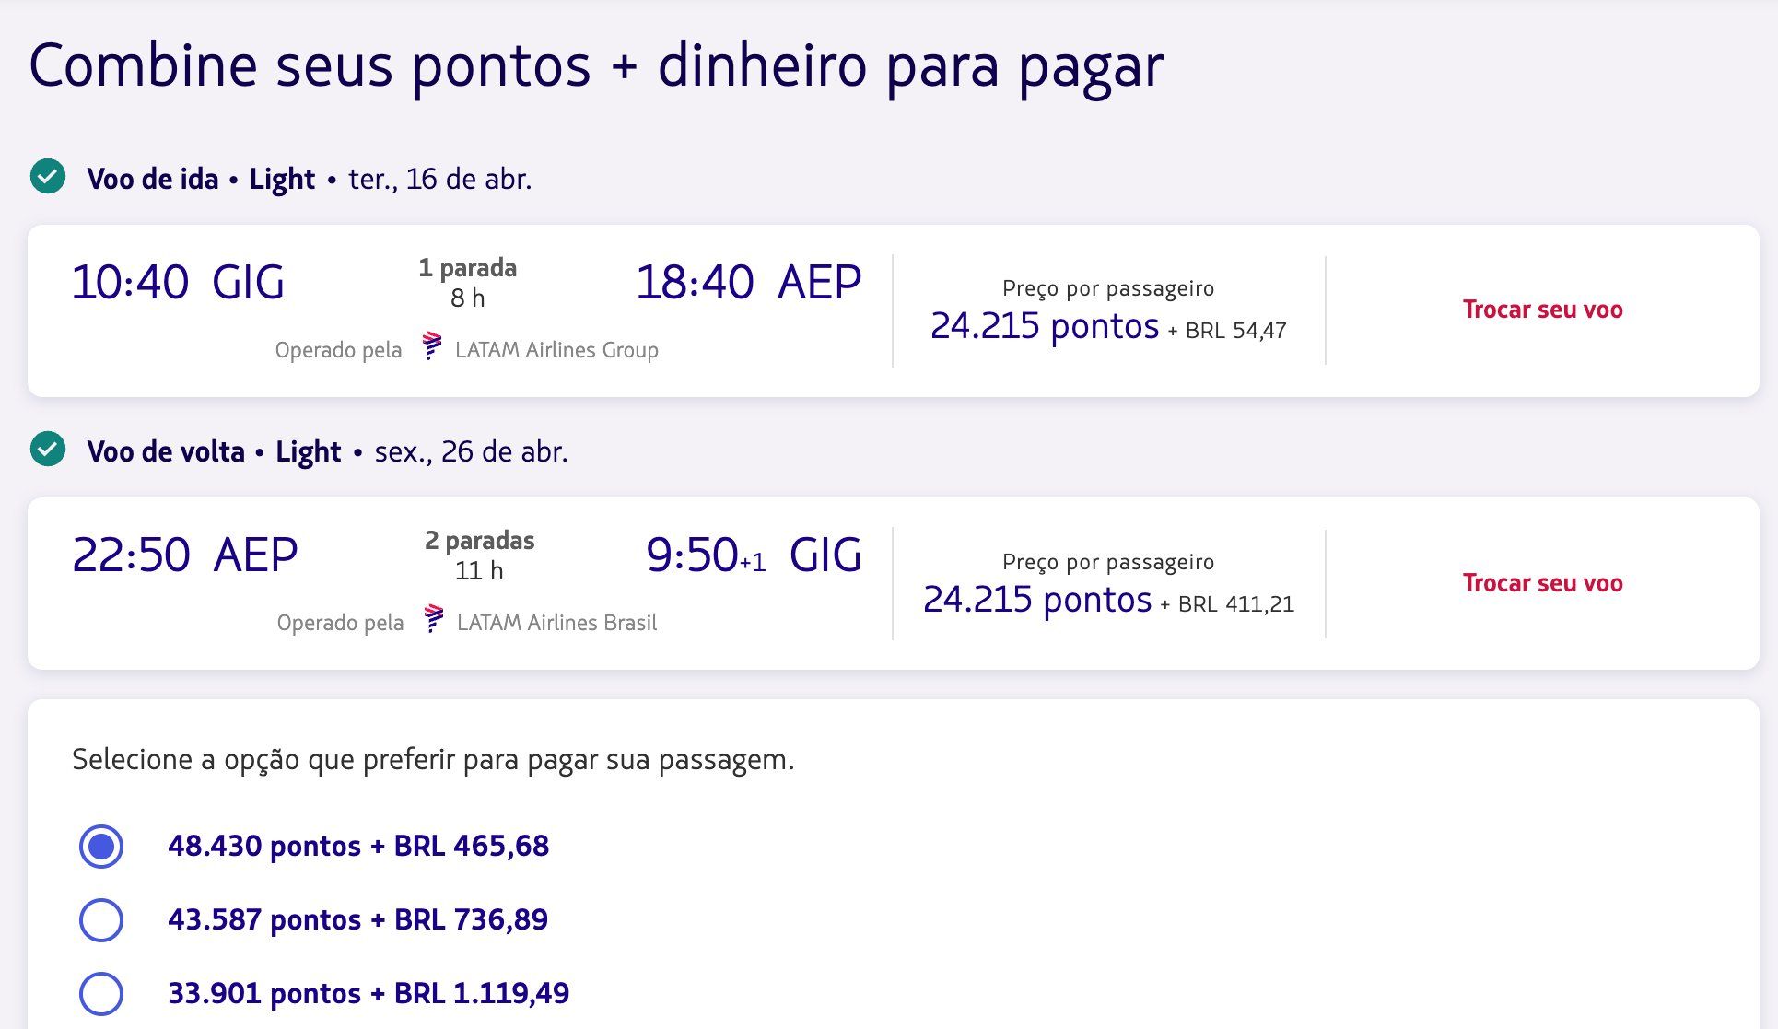Screen dimensions: 1778x1029
Task: Click the Voo de volta Light label
Action: tap(214, 451)
